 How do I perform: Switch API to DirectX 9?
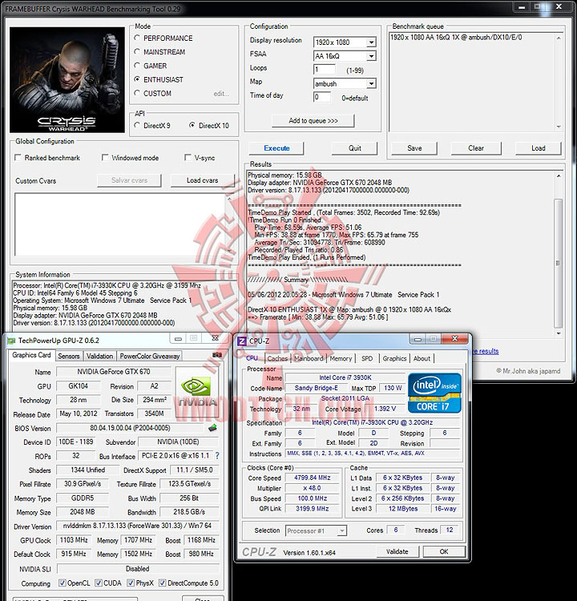coord(137,125)
